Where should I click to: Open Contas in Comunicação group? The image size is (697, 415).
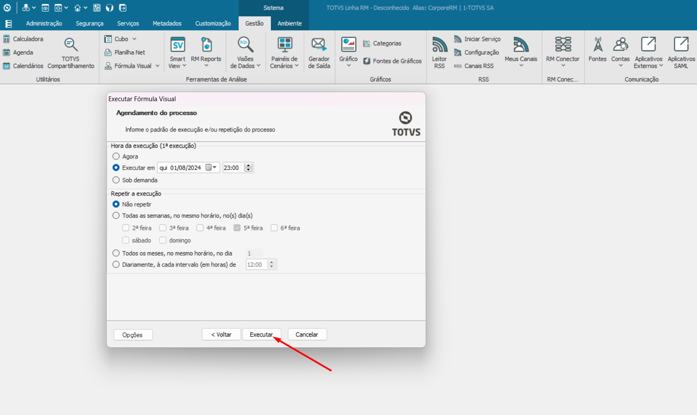620,53
